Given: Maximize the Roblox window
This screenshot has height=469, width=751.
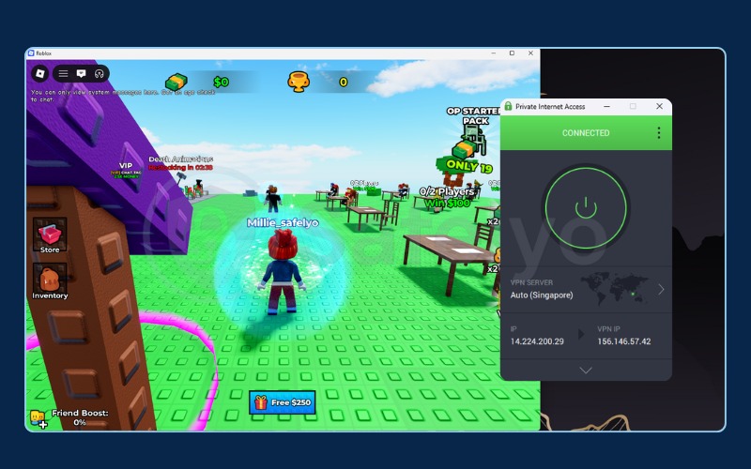Looking at the screenshot, I should pyautogui.click(x=512, y=53).
